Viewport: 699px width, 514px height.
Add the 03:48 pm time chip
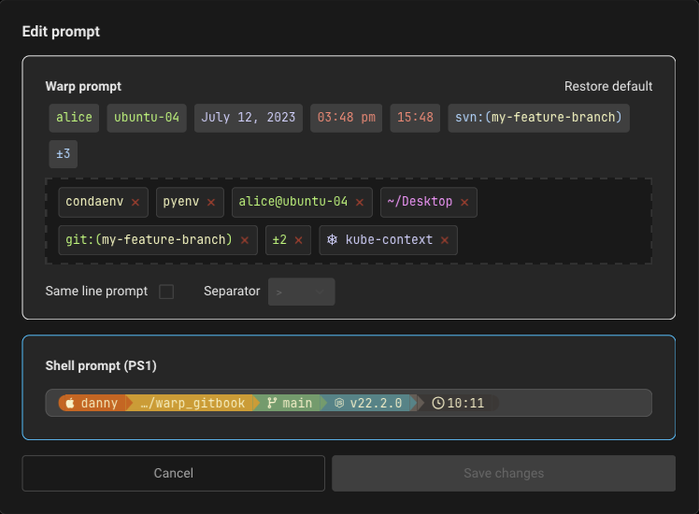tap(347, 118)
